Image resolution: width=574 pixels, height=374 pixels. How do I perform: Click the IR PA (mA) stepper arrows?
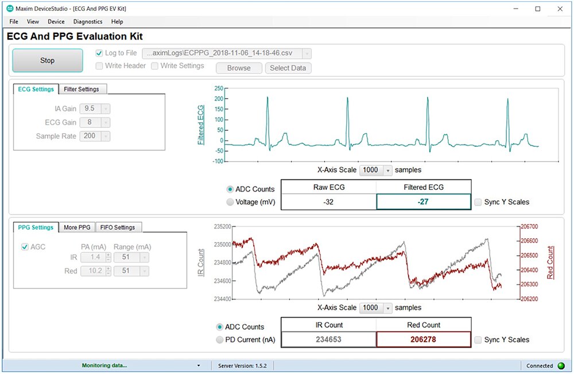108,257
